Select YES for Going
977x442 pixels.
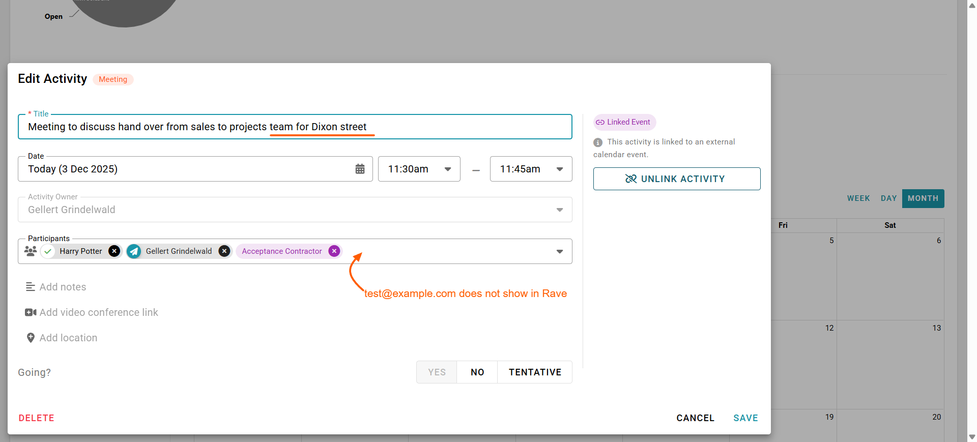coord(437,372)
